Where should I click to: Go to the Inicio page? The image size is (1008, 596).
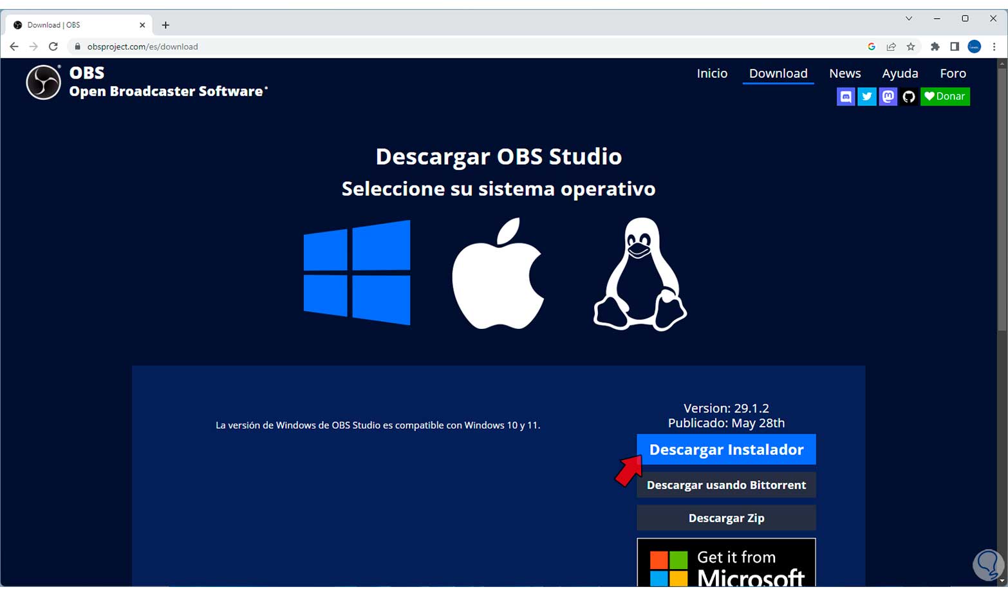(x=712, y=73)
